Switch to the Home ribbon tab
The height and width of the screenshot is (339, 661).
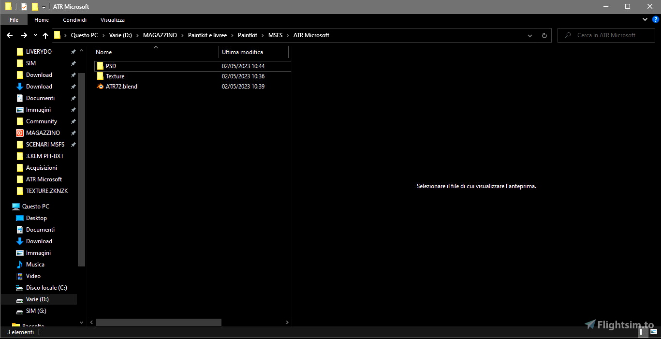tap(42, 20)
